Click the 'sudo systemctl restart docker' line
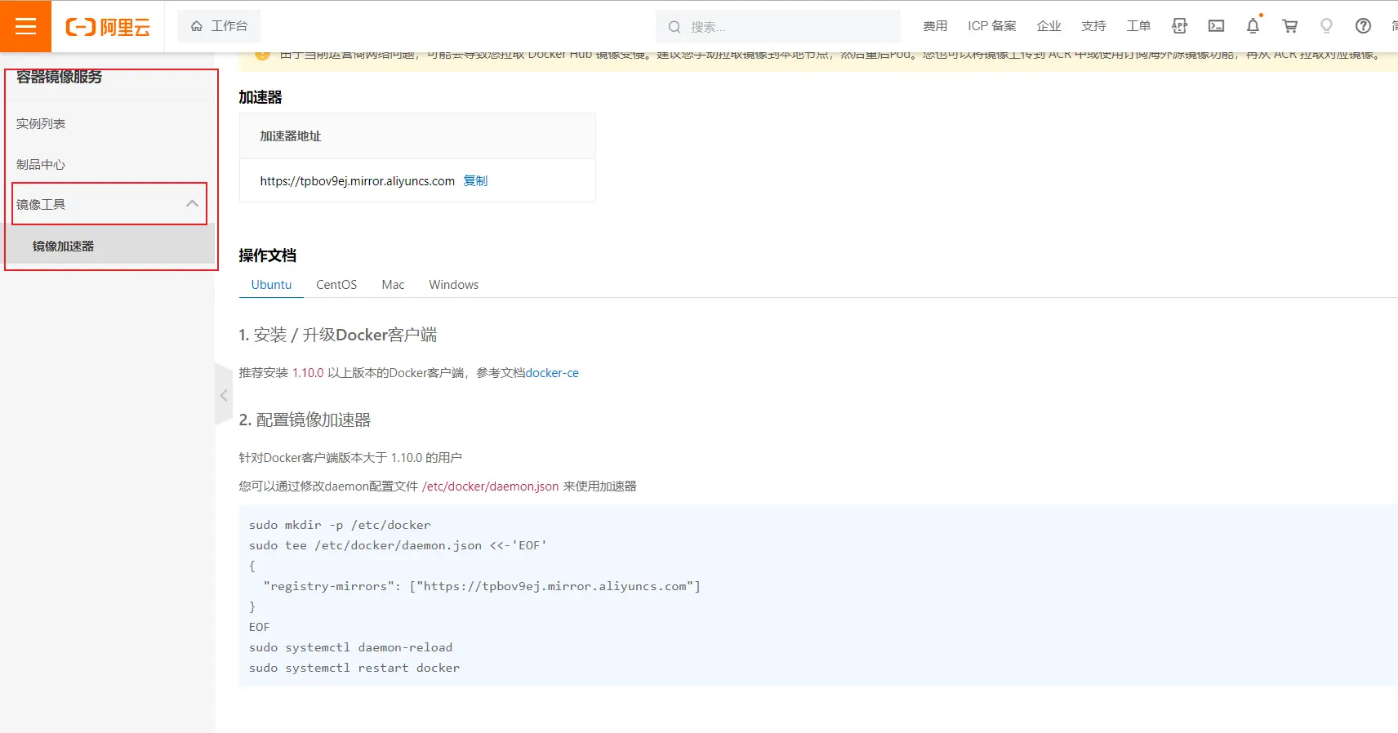1398x733 pixels. tap(354, 668)
